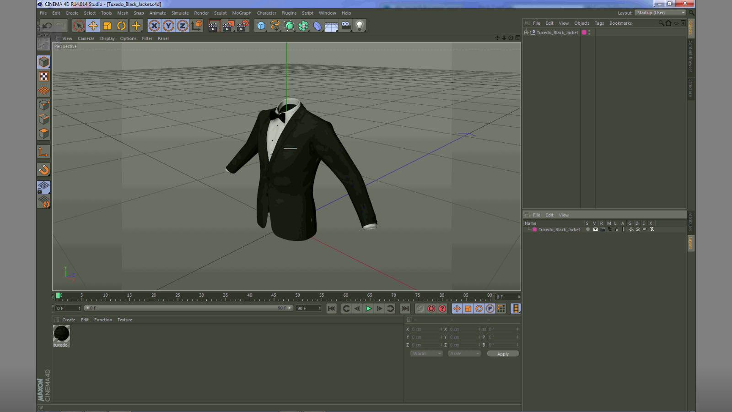The height and width of the screenshot is (412, 732).
Task: Select the Live Selection tool
Action: click(x=79, y=26)
